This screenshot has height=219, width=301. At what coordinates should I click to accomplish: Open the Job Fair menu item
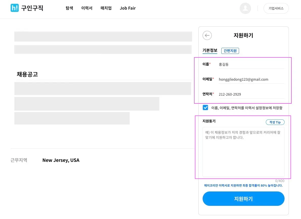128,8
